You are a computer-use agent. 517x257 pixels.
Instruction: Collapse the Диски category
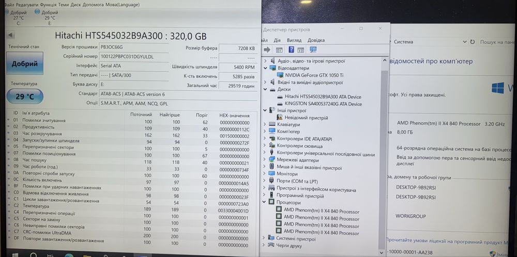265,89
